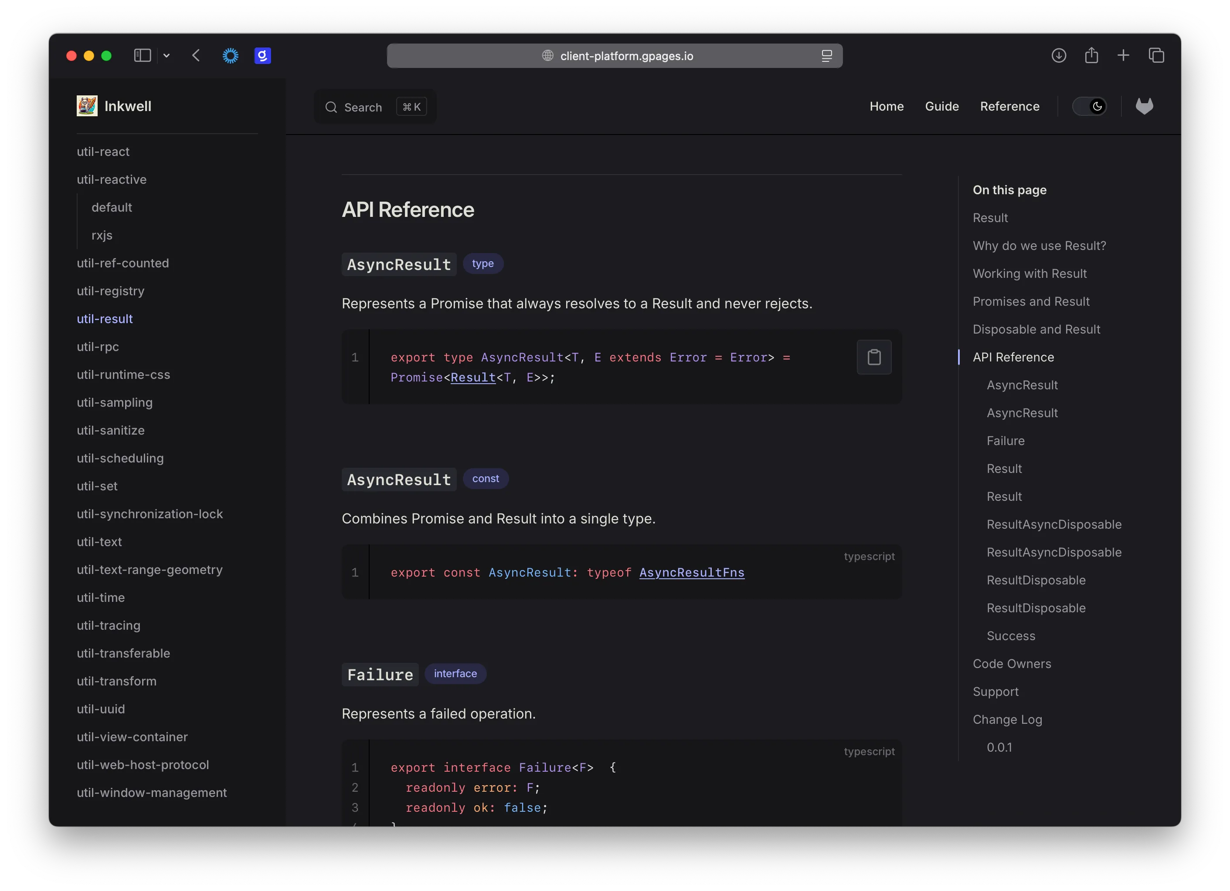Go back to previous page
The height and width of the screenshot is (891, 1230).
point(196,55)
